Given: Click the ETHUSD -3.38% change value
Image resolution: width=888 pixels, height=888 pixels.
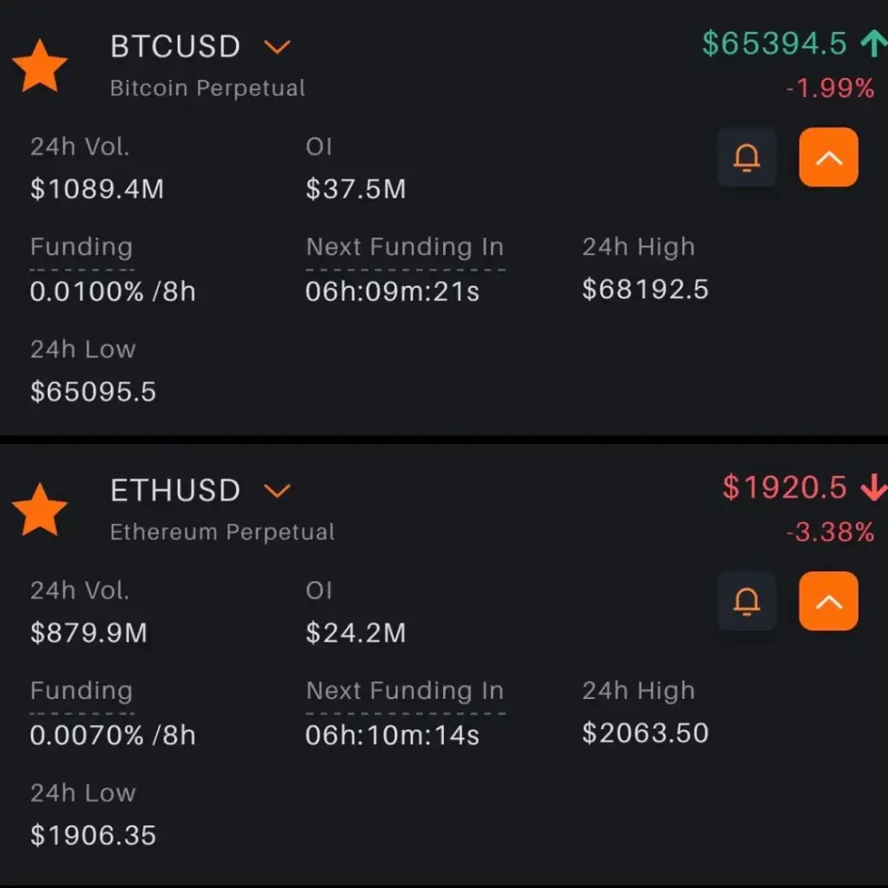Looking at the screenshot, I should tap(830, 532).
